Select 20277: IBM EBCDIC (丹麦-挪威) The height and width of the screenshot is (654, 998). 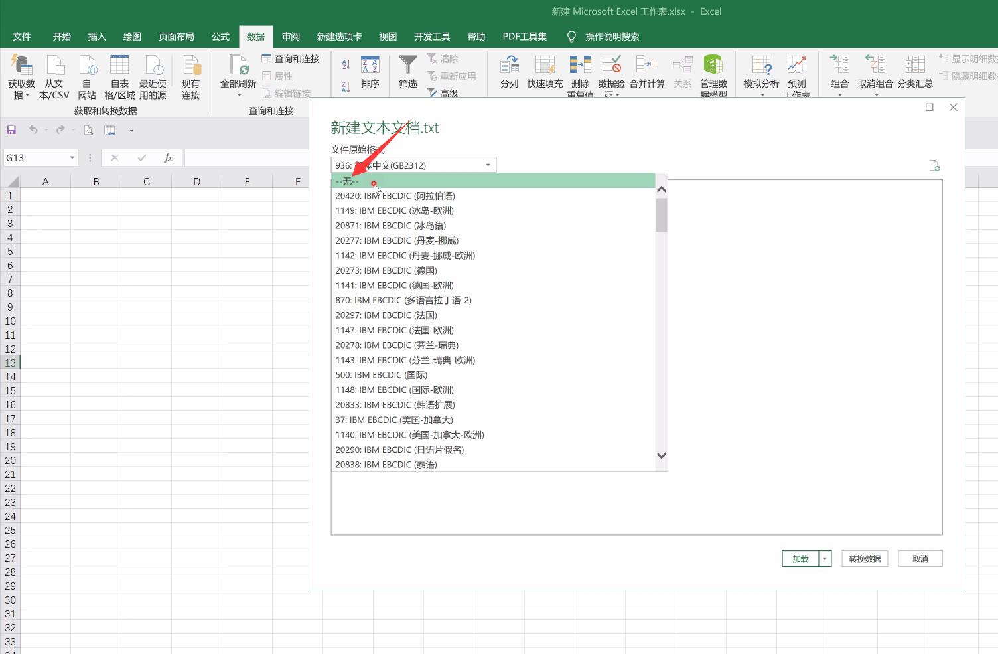[x=493, y=240]
